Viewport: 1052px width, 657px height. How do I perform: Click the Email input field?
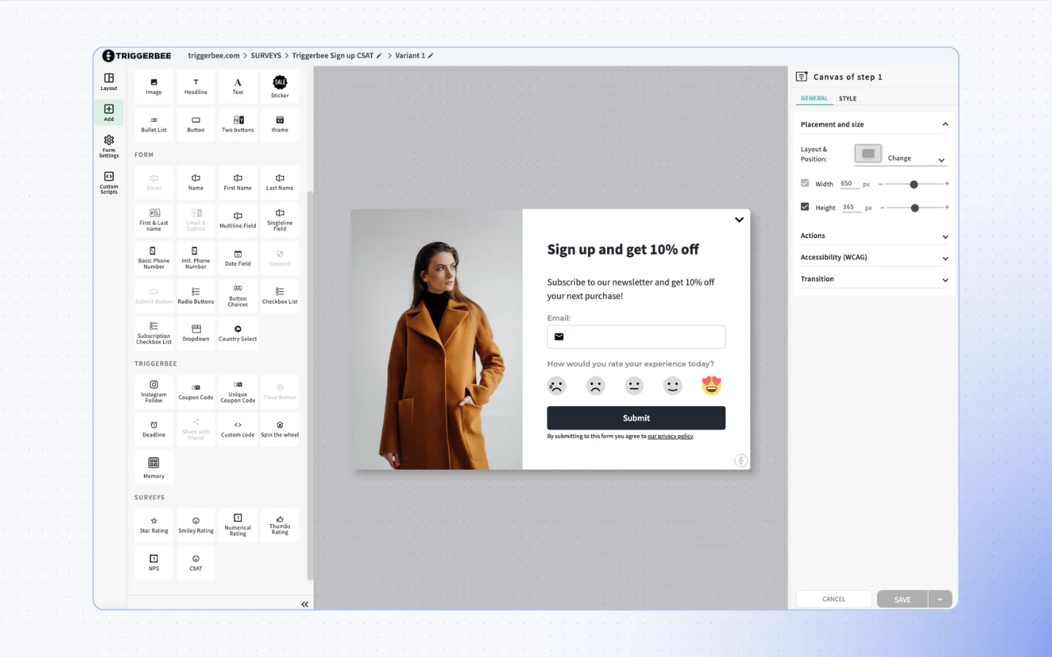pos(636,337)
